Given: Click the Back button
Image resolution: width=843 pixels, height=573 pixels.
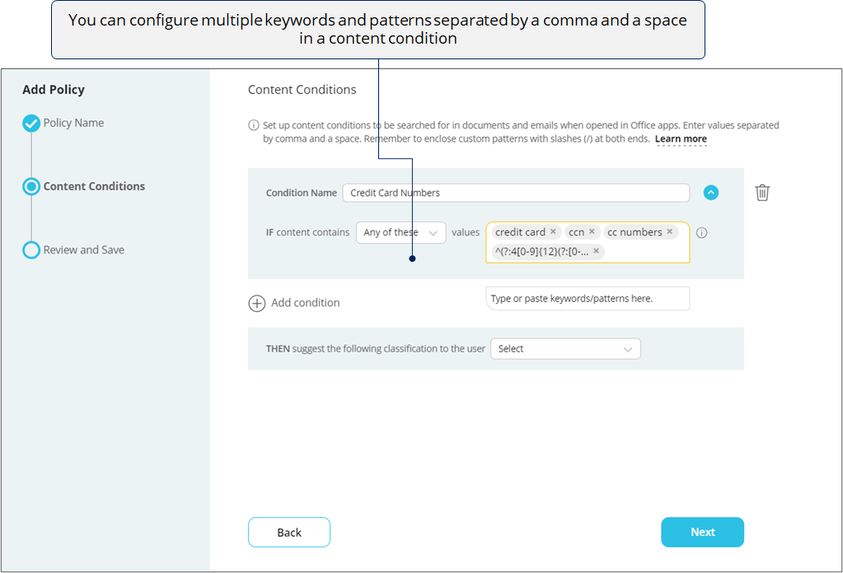Looking at the screenshot, I should click(288, 532).
